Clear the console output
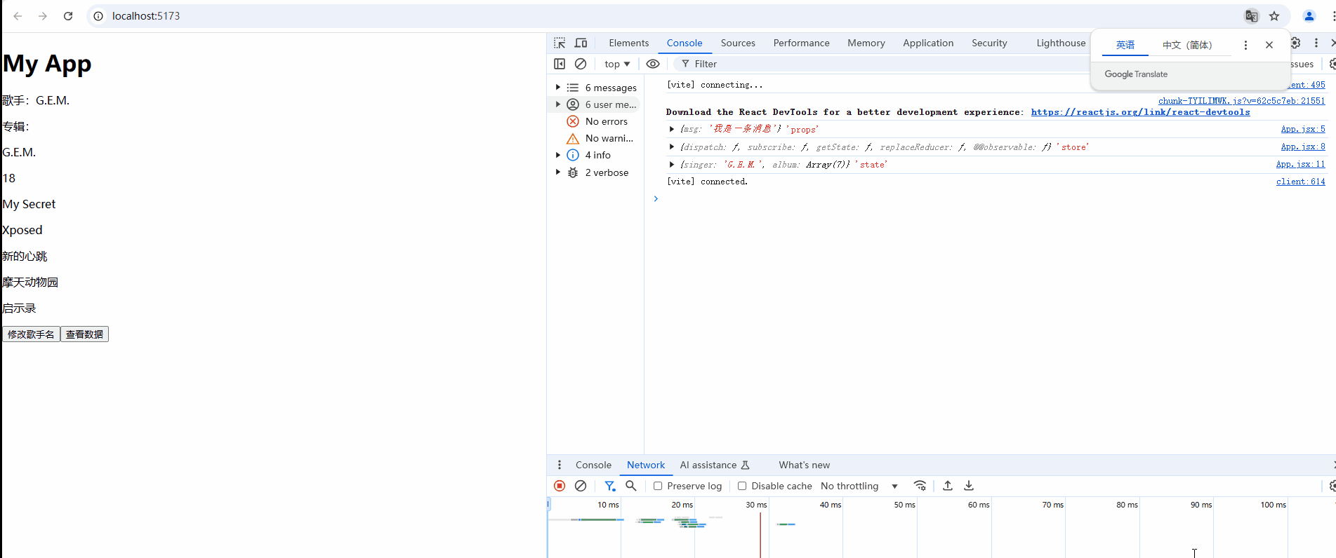This screenshot has height=558, width=1336. pyautogui.click(x=581, y=64)
